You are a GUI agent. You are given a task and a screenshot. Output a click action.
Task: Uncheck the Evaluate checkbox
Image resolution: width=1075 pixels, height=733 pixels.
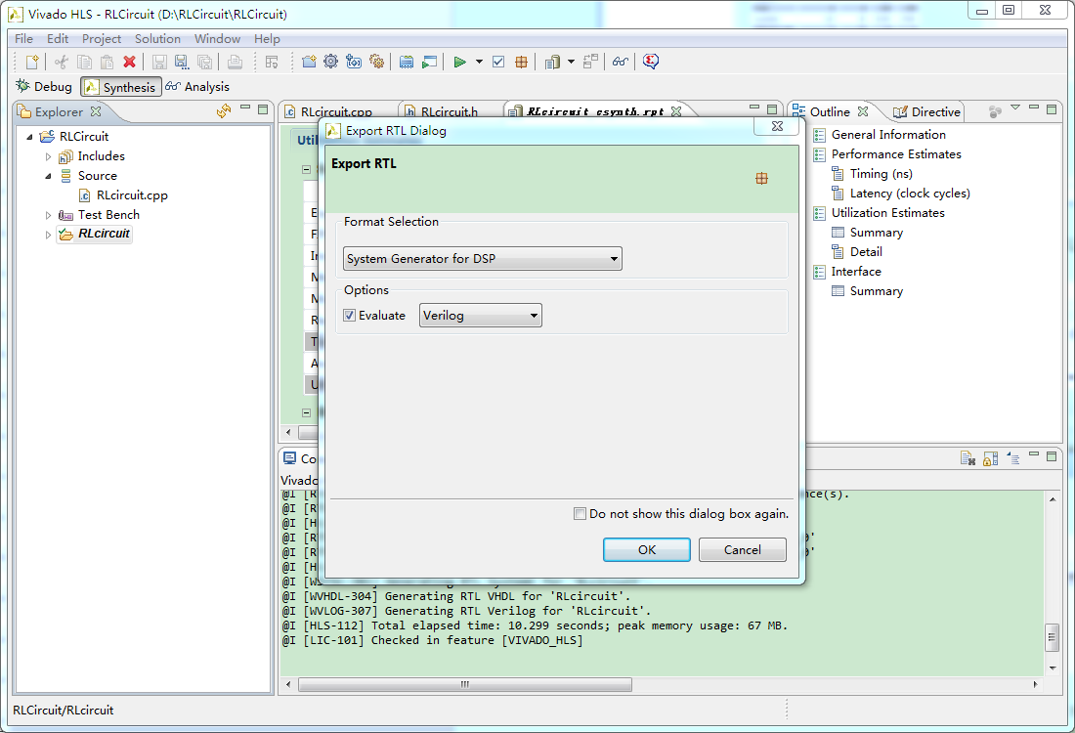[x=350, y=316]
